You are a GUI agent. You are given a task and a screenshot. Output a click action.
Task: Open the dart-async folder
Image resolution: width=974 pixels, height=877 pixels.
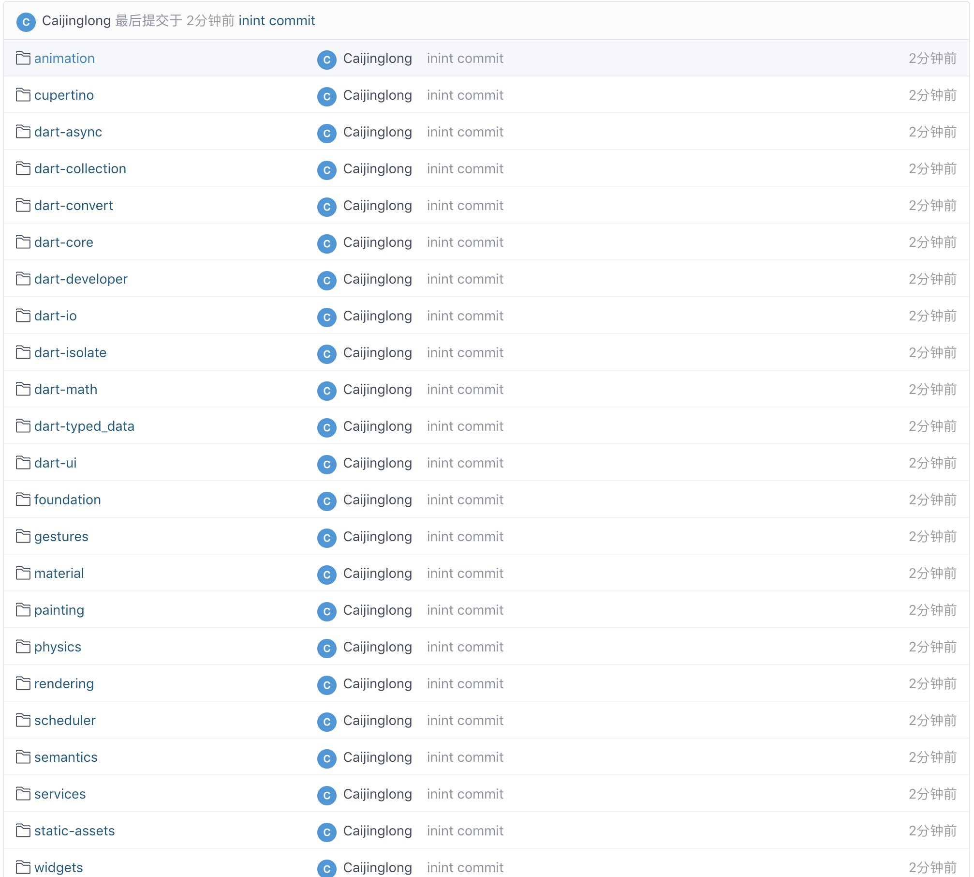tap(68, 132)
